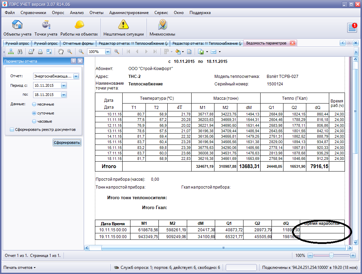The width and height of the screenshot is (362, 274).
Task: Open Объекты учета from the main toolbar
Action: click(x=17, y=28)
